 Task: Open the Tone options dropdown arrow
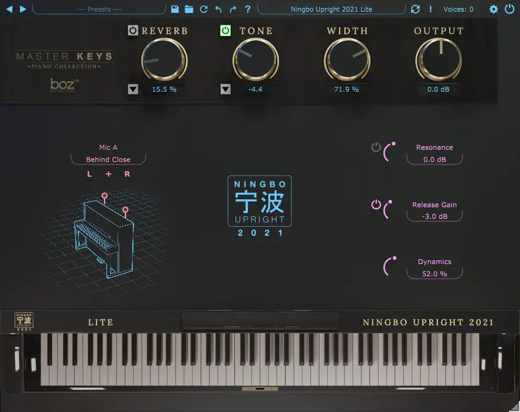pyautogui.click(x=226, y=89)
